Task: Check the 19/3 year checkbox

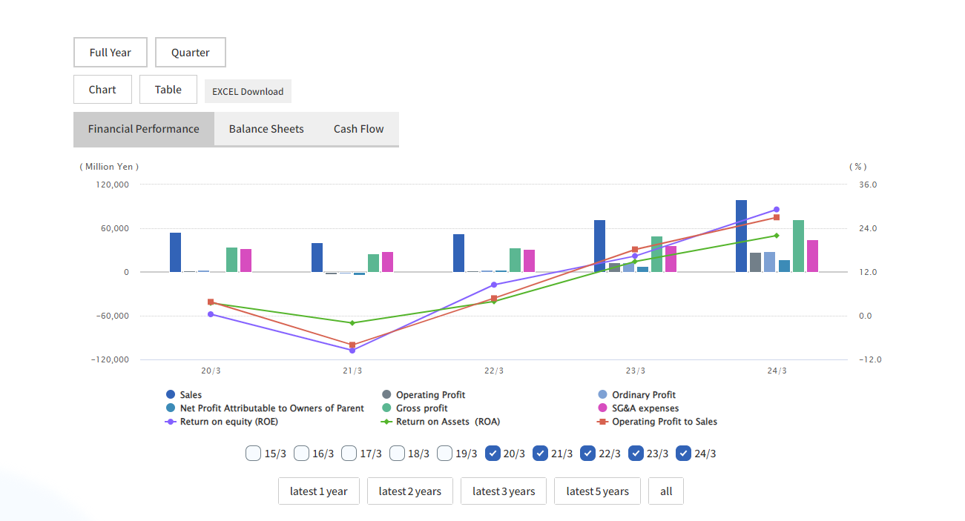Action: tap(444, 453)
